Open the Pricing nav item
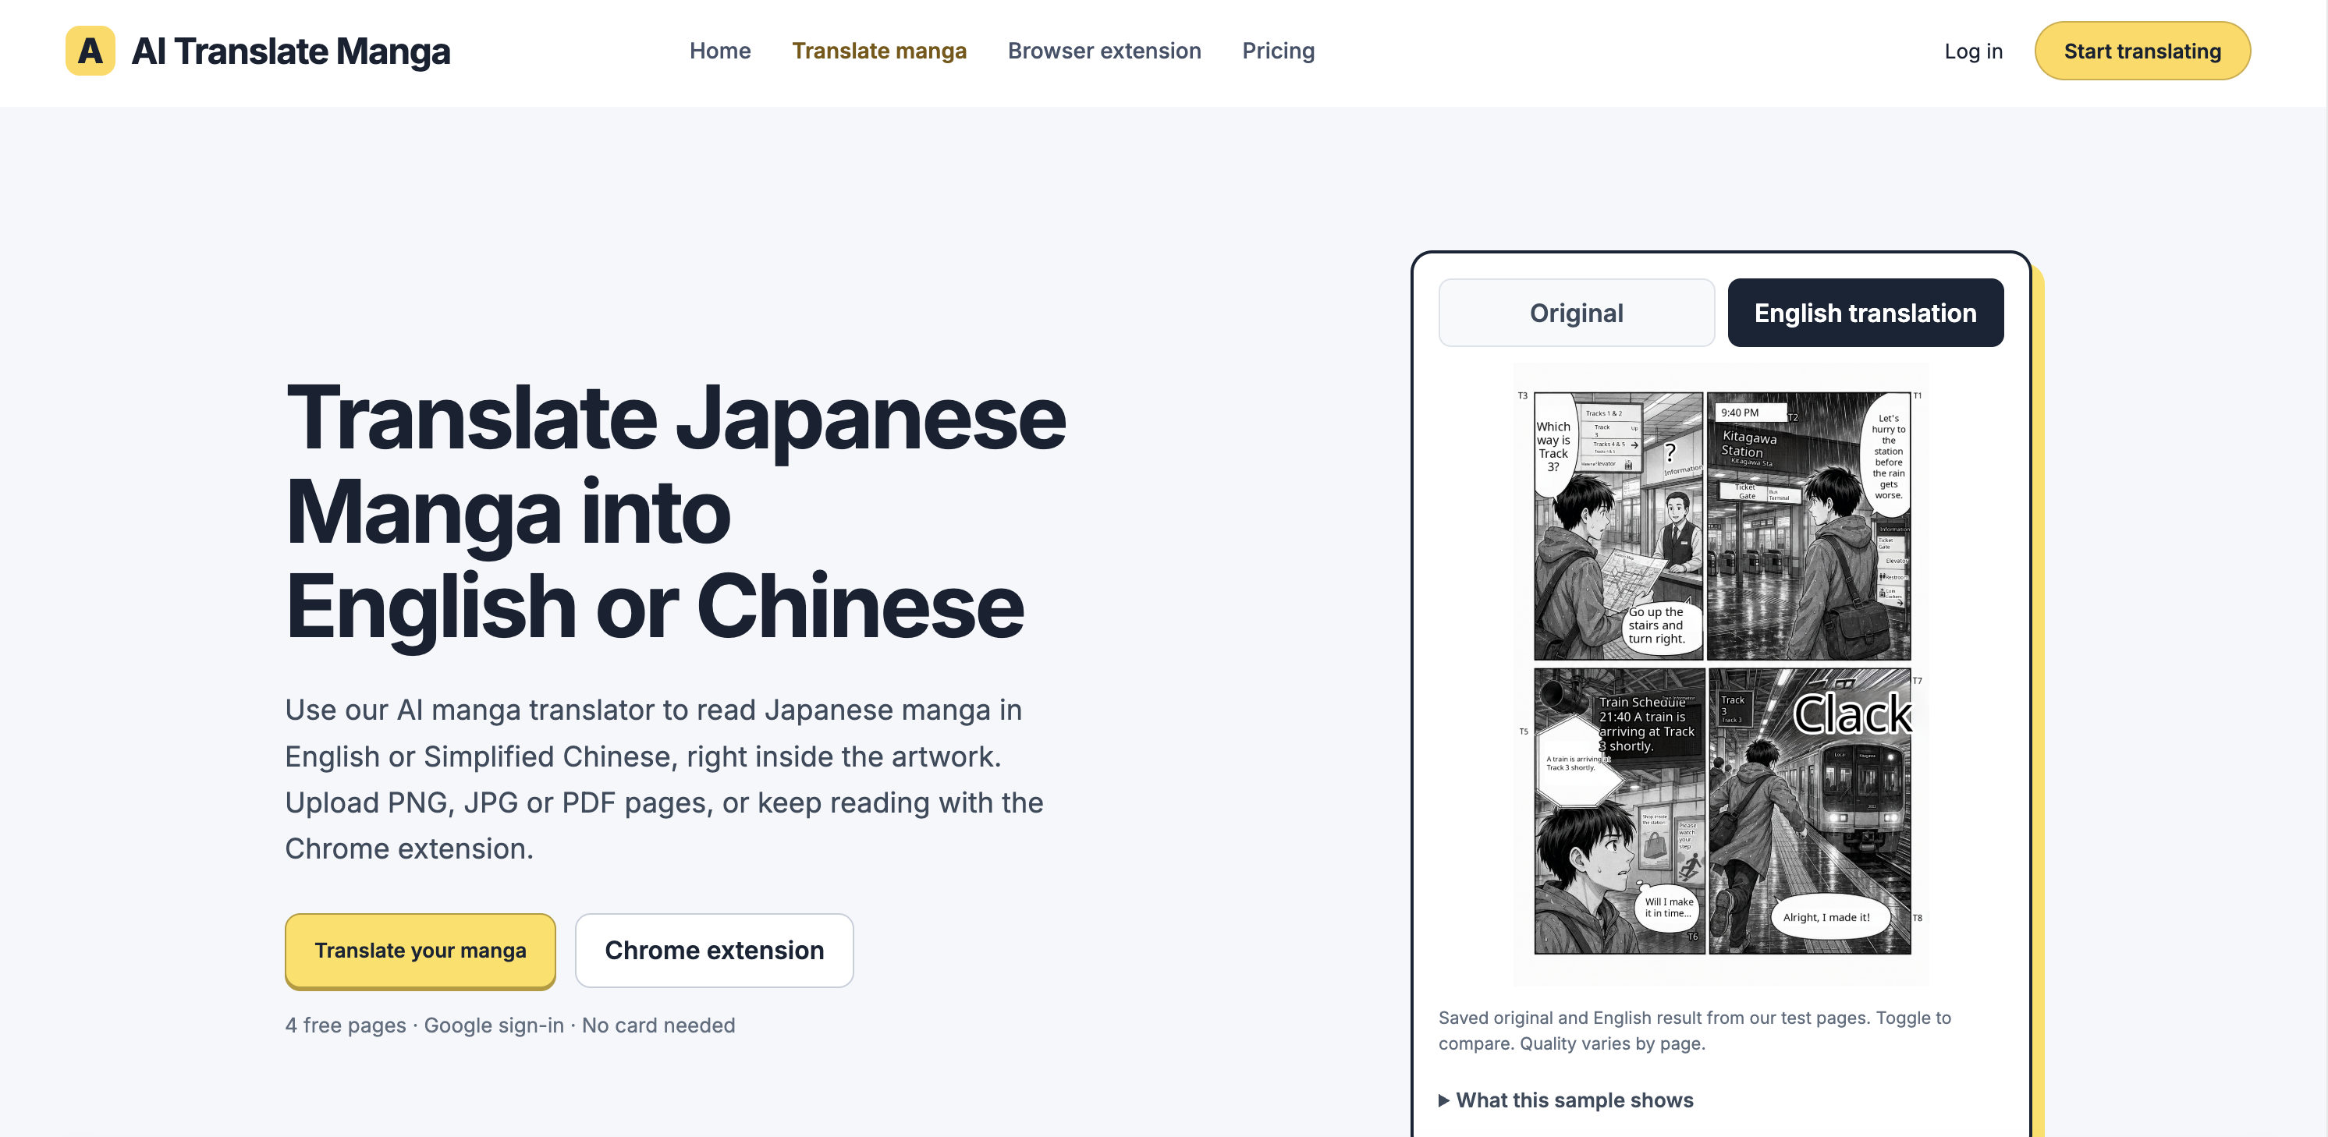Viewport: 2328px width, 1137px height. point(1278,51)
